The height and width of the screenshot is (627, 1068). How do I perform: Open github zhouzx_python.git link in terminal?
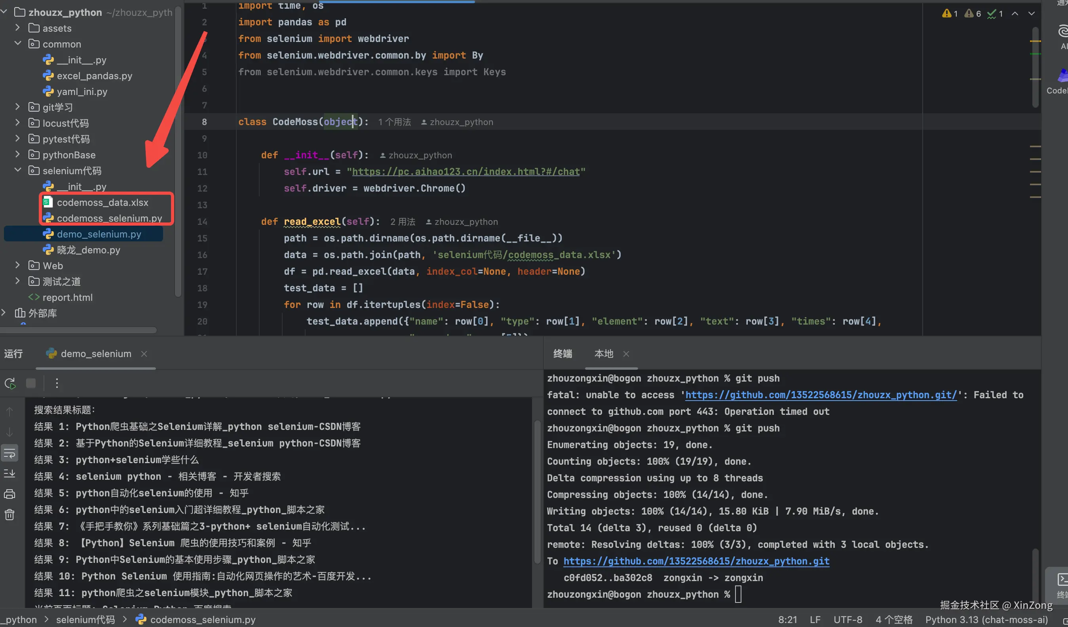coord(696,561)
